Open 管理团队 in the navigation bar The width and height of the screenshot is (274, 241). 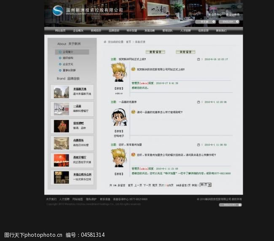point(167,31)
